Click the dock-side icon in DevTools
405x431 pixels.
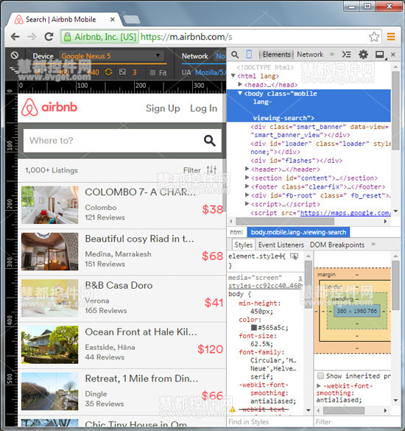380,55
